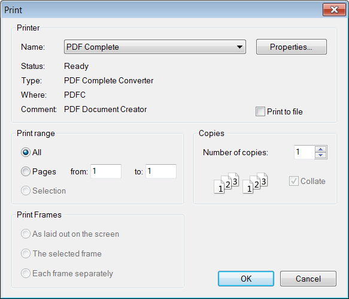
Task: Close the Print dialog with X
Action: click(x=334, y=10)
